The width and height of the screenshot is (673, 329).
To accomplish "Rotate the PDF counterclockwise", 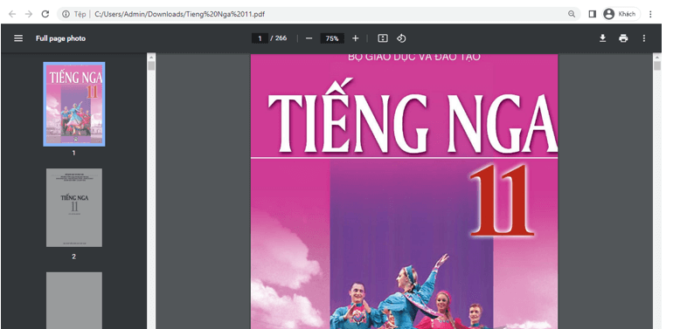I will (x=401, y=38).
